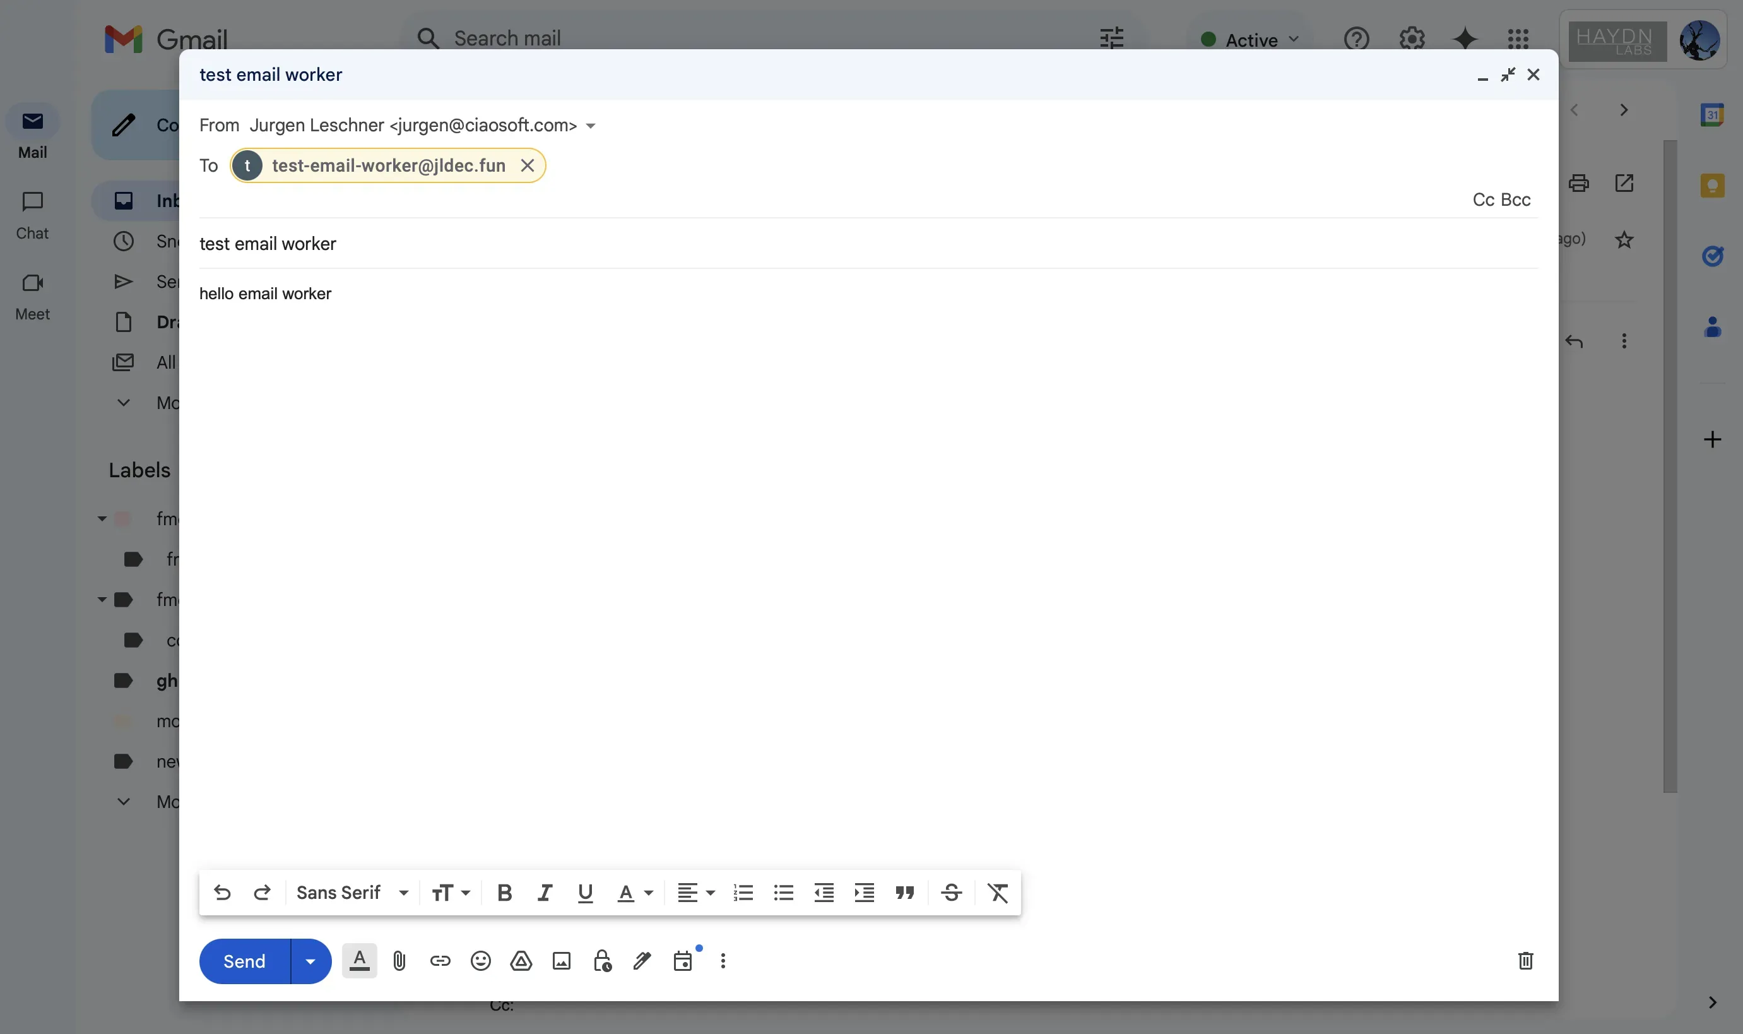Screen dimensions: 1743x1034
Task: Add Cc recipients
Action: click(1483, 199)
